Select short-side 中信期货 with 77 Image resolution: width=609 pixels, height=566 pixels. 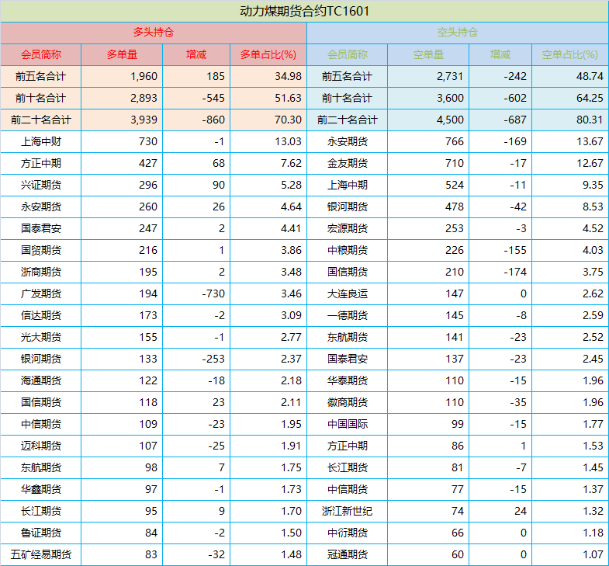(x=348, y=489)
